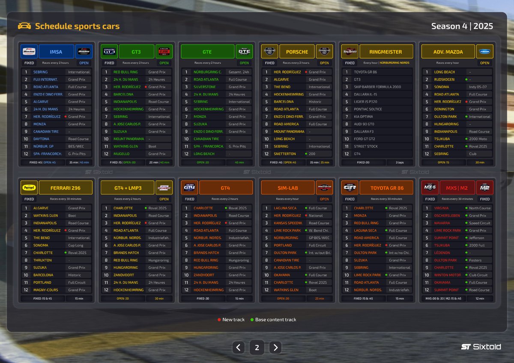514x363 pixels.
Task: Click the OPEN badge in the IMSA card
Action: coord(84,63)
